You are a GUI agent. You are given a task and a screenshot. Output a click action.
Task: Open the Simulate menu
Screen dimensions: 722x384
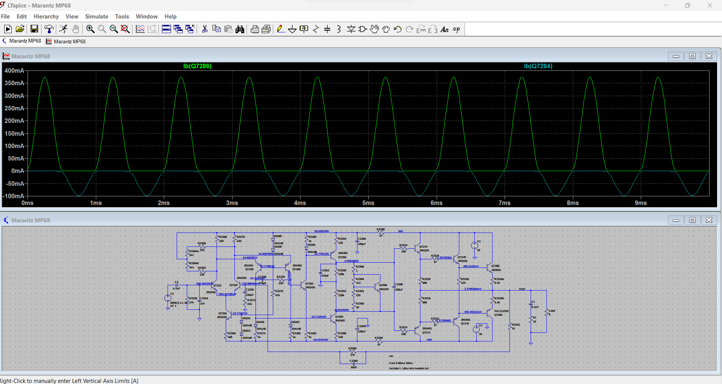[97, 17]
